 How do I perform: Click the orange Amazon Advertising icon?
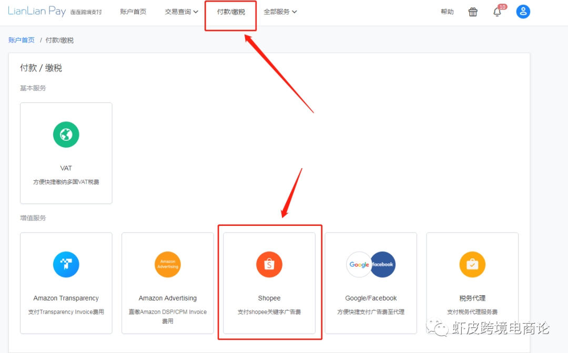pos(167,264)
